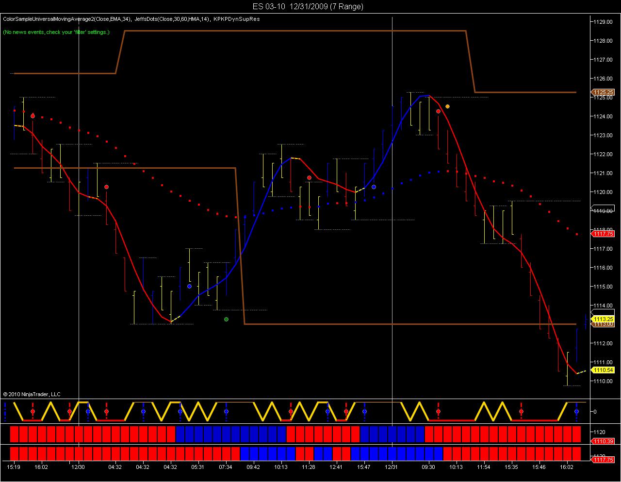The height and width of the screenshot is (482, 621).
Task: Click the yellow 1110.54 price tag
Action: [x=603, y=370]
